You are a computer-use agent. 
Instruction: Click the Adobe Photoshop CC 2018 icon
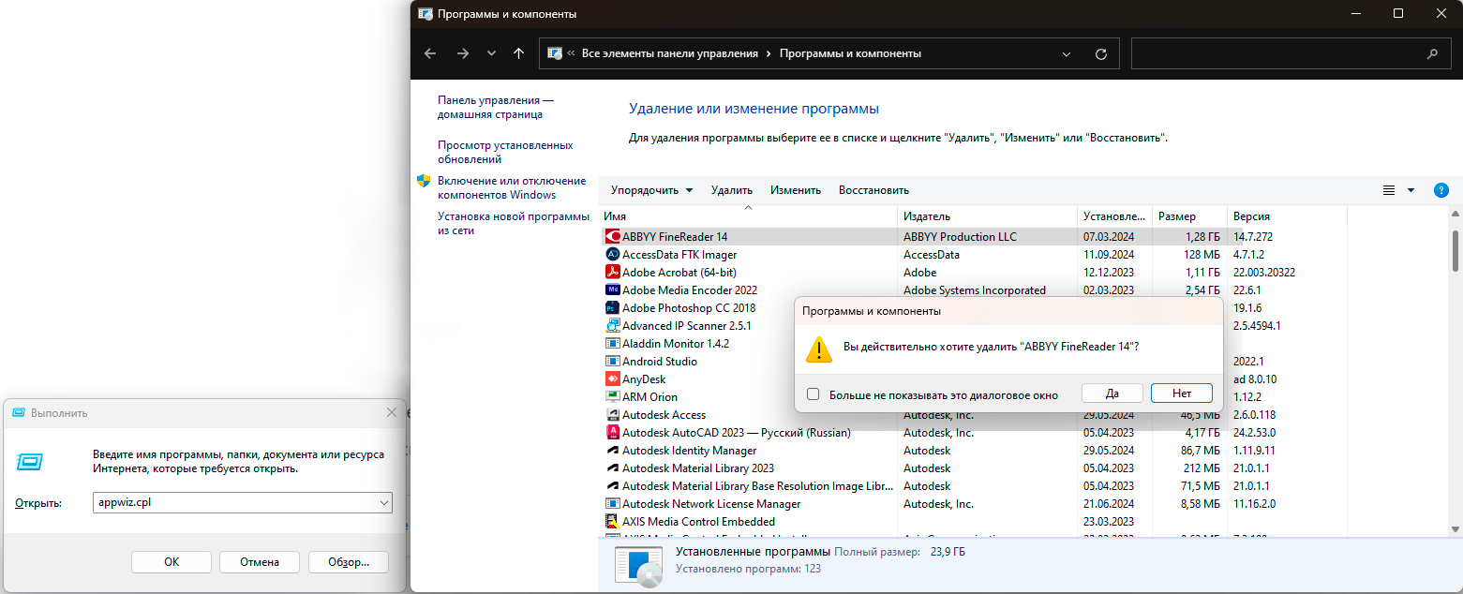tap(613, 308)
